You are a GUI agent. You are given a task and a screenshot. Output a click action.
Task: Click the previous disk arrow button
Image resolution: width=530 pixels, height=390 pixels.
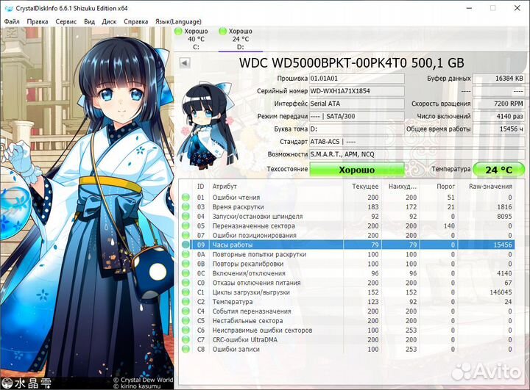[185, 62]
